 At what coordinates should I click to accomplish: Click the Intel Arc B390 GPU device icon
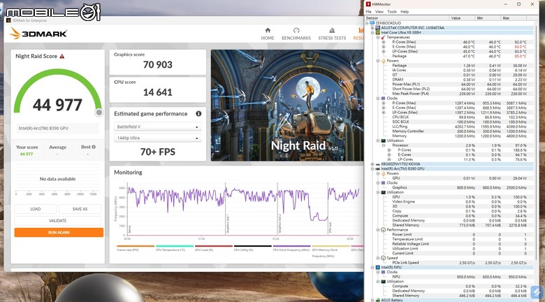[378, 168]
